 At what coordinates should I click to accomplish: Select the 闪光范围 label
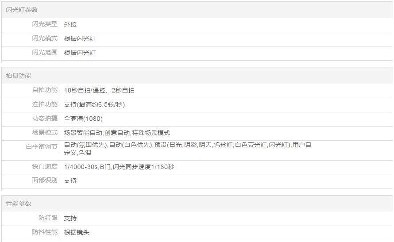coord(44,53)
